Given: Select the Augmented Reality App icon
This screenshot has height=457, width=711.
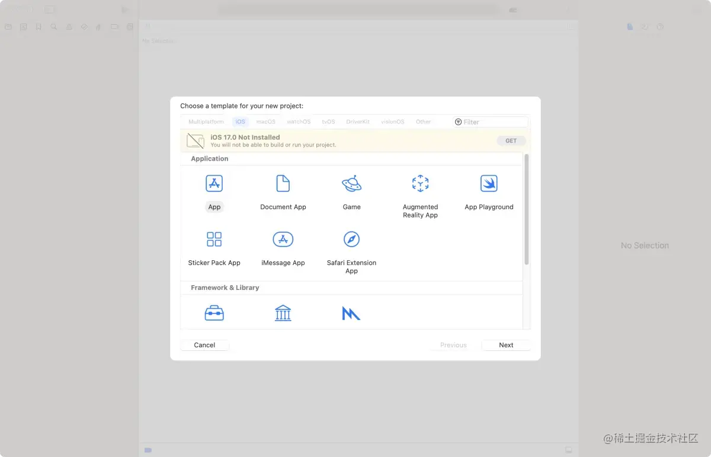Looking at the screenshot, I should [x=420, y=183].
